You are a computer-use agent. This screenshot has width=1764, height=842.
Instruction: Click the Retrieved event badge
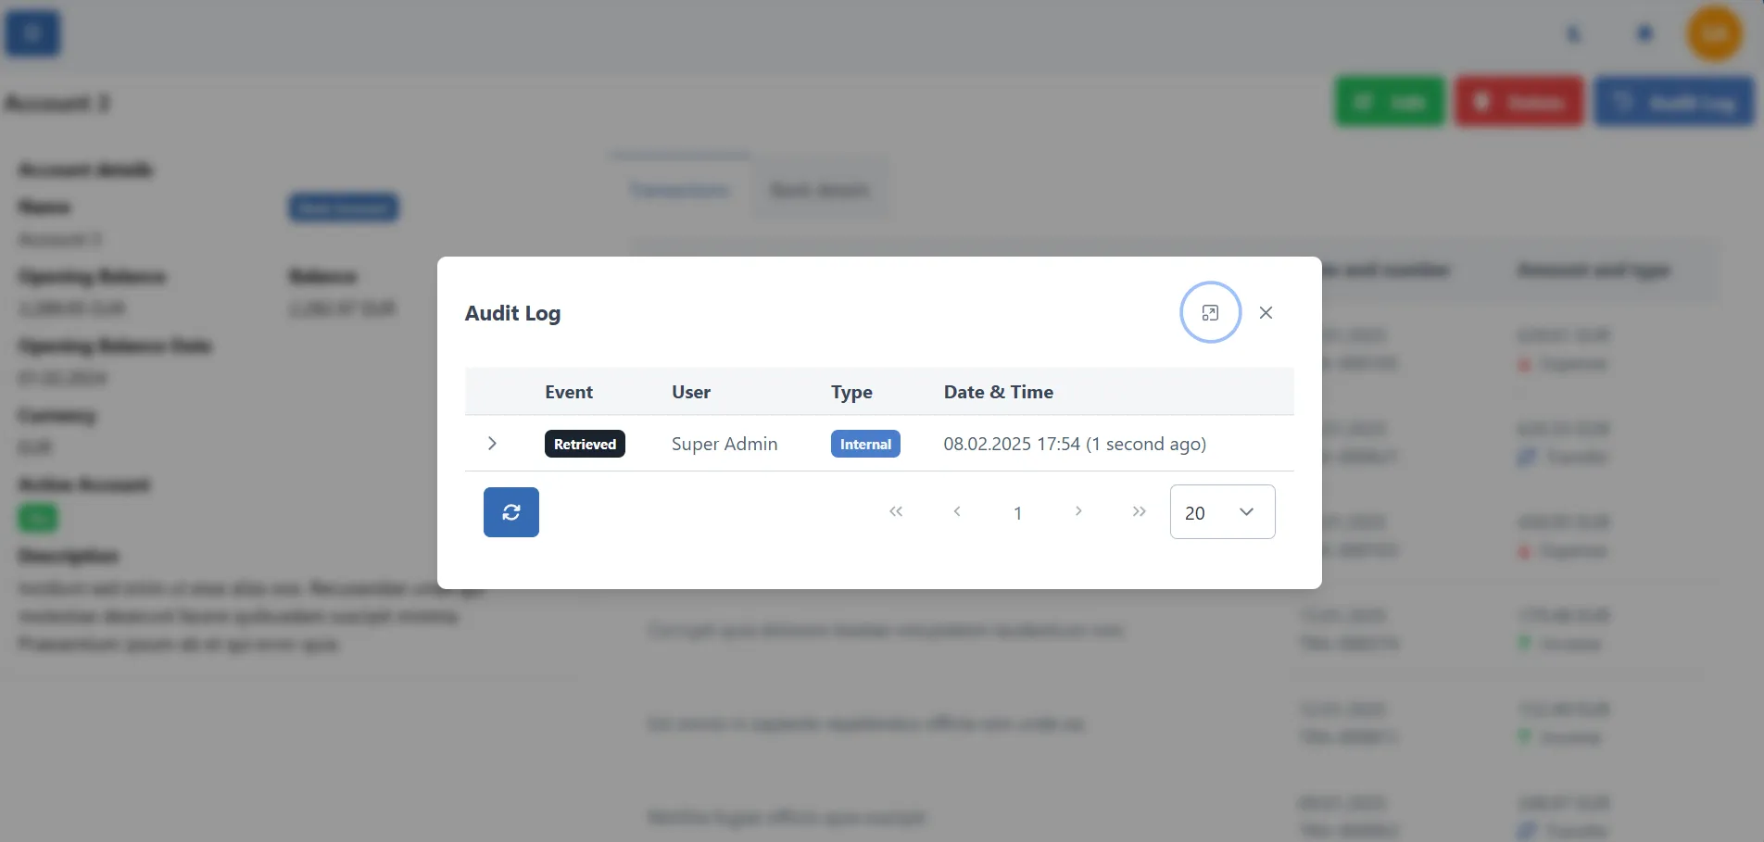click(585, 444)
